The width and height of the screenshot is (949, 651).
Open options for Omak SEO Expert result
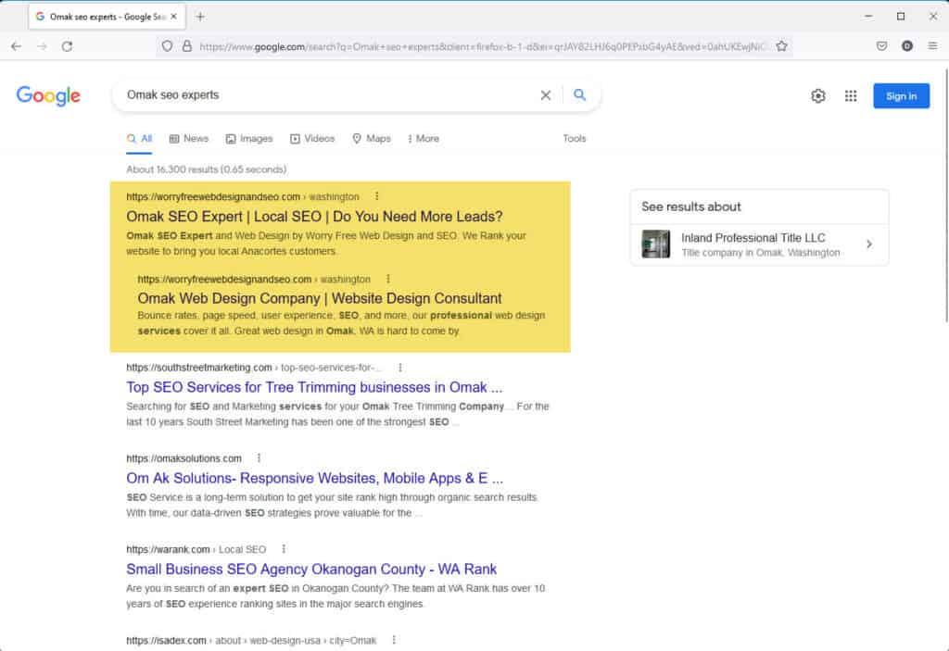coord(376,196)
